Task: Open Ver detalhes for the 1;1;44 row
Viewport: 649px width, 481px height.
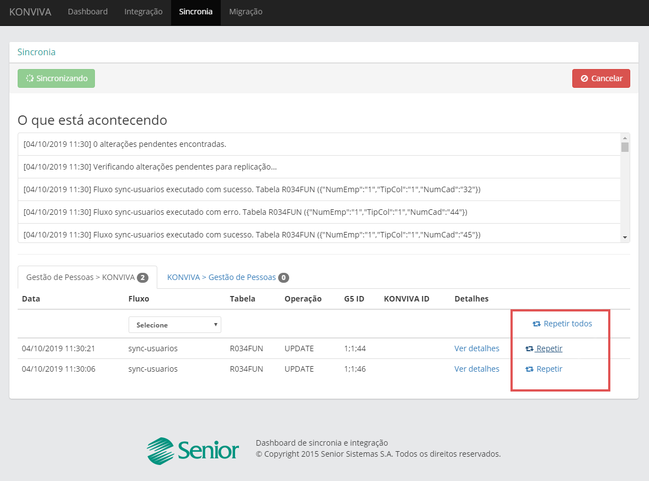Action: point(477,348)
